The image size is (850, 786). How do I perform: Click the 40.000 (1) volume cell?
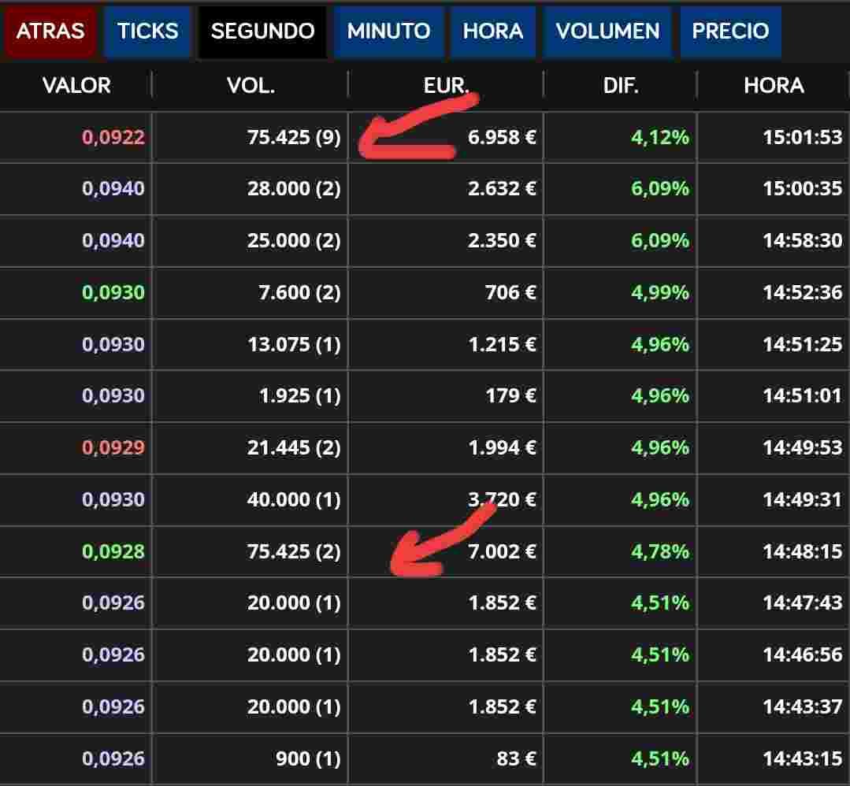pos(294,500)
